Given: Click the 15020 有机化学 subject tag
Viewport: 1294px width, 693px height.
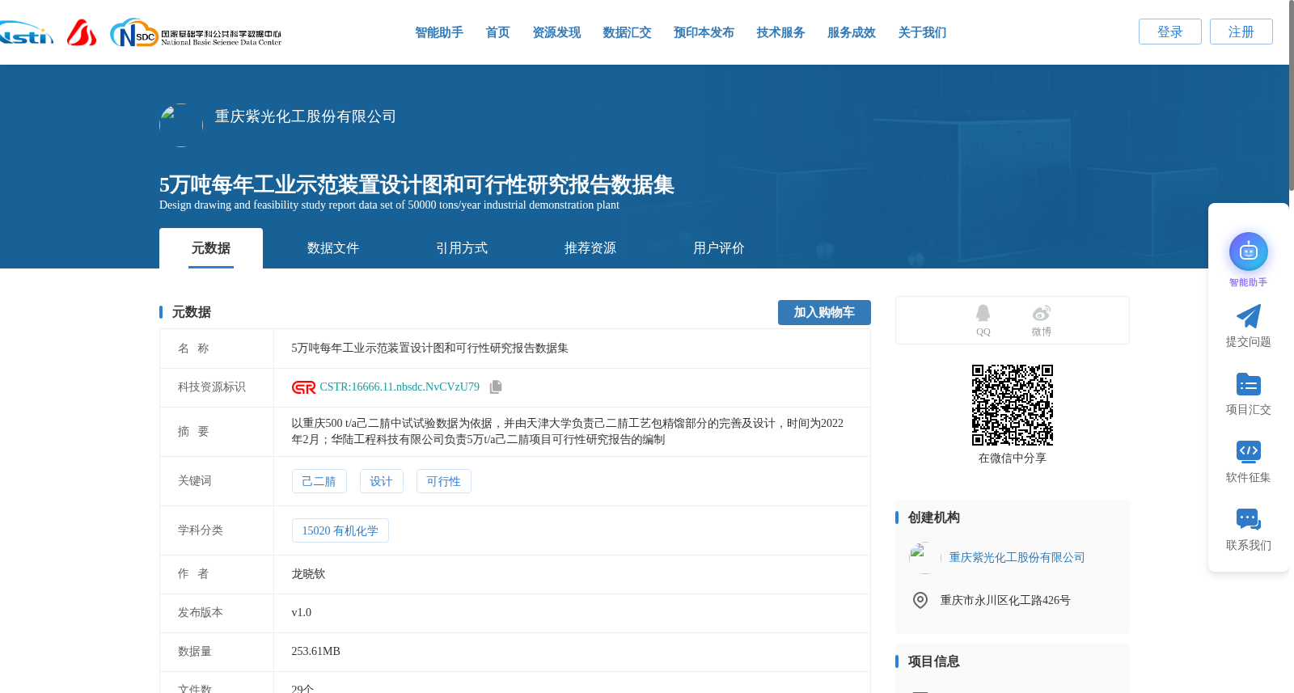Looking at the screenshot, I should coord(340,530).
